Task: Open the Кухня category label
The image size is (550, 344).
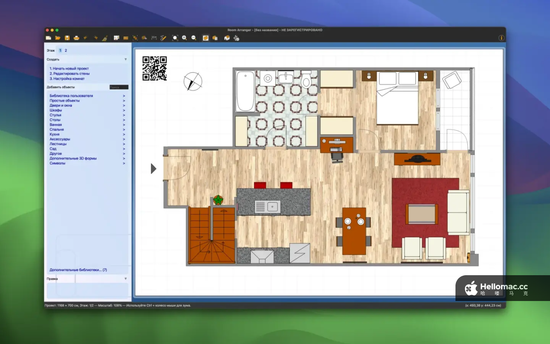Action: [x=55, y=134]
